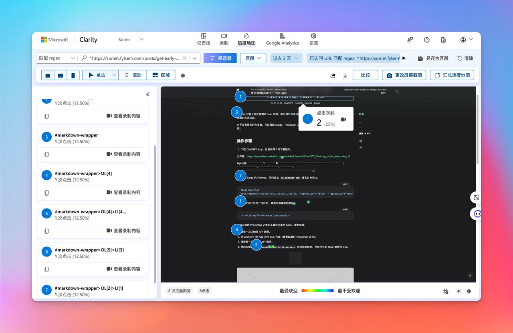
Task: Click 汇总热度地图 summarize heatmap button
Action: pyautogui.click(x=452, y=75)
